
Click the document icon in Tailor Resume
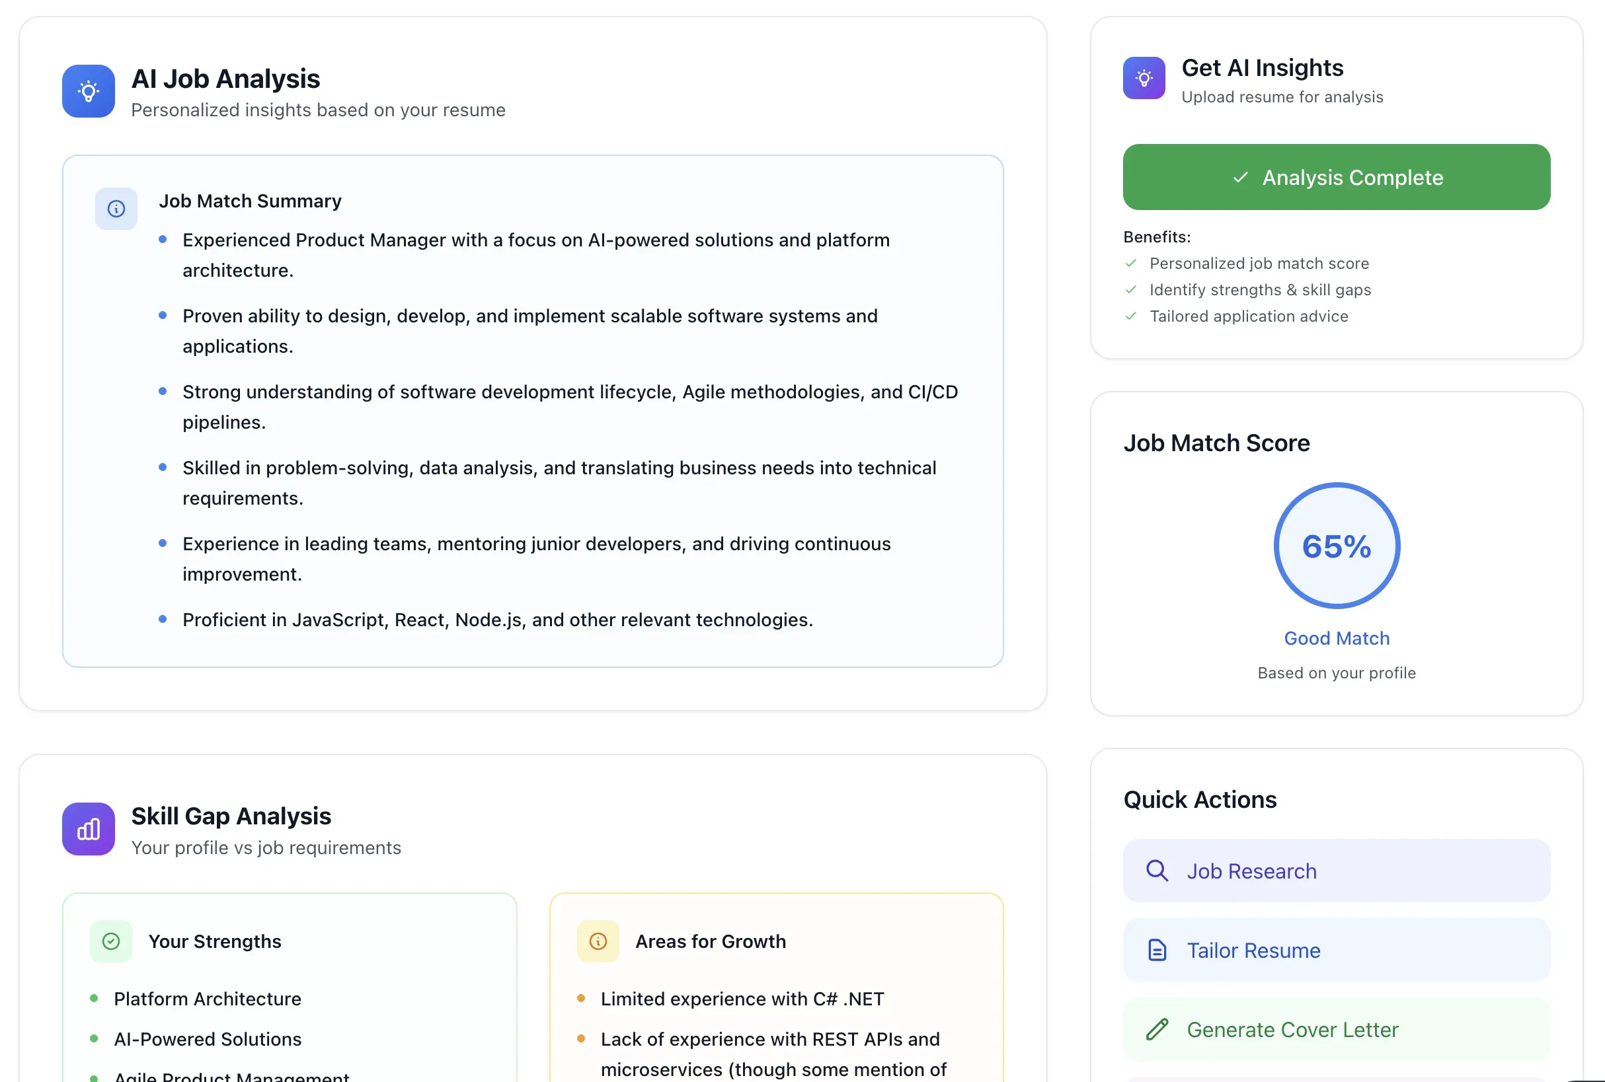pos(1157,950)
